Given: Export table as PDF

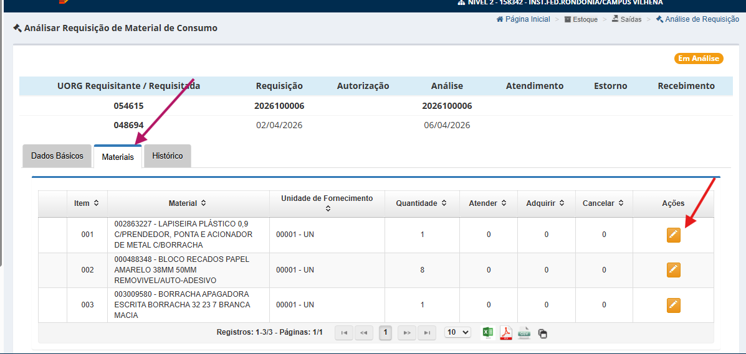Looking at the screenshot, I should 505,333.
